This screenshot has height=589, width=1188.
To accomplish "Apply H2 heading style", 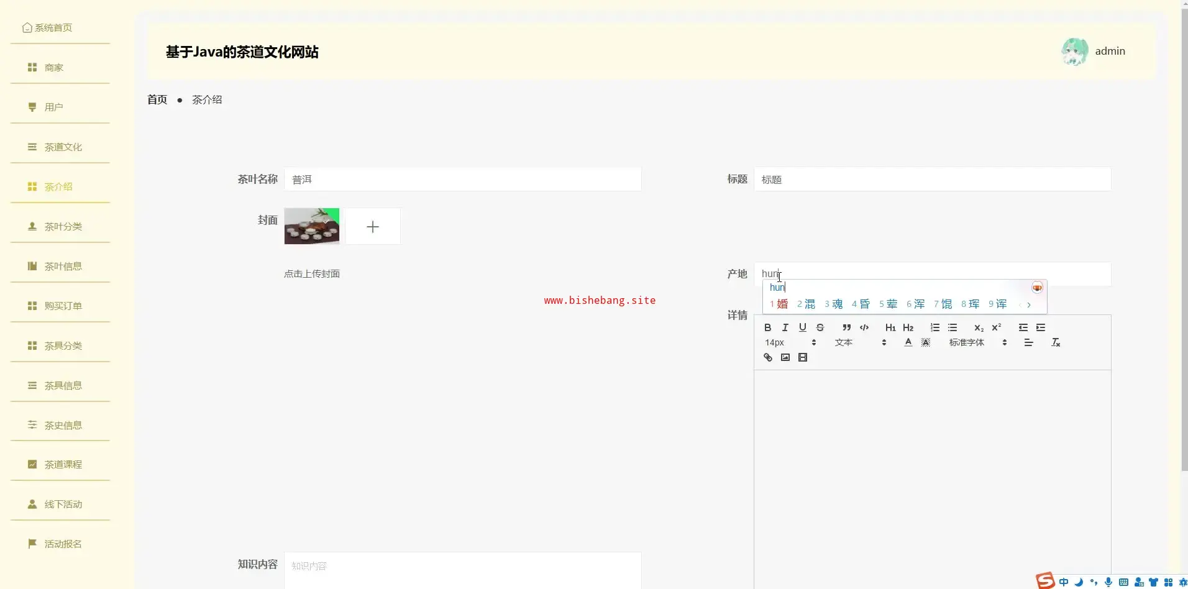I will (x=908, y=327).
